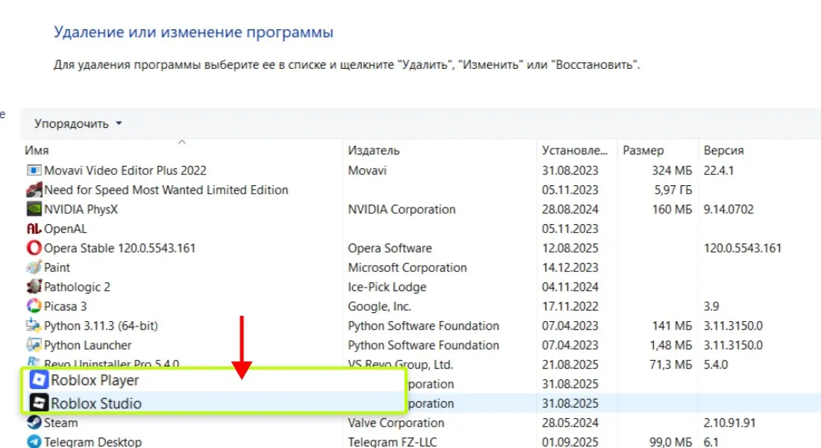Click size value 324 МБ
The image size is (821, 448).
[672, 170]
